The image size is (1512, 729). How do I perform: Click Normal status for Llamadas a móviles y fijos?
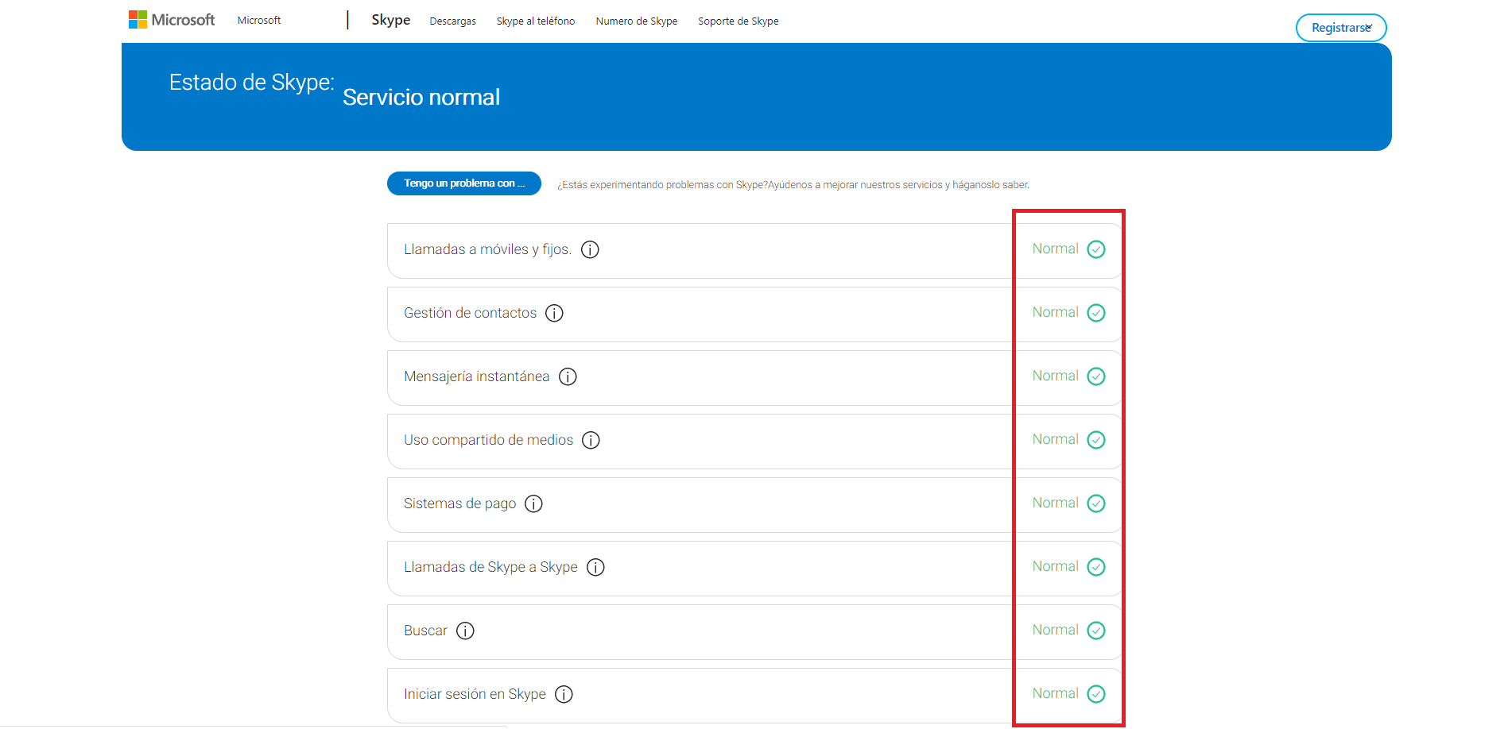click(1056, 249)
